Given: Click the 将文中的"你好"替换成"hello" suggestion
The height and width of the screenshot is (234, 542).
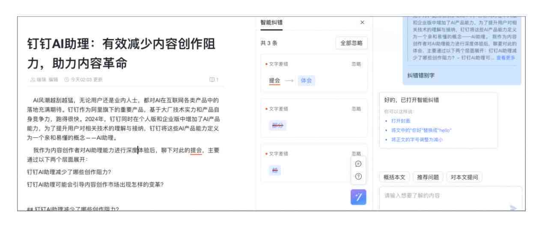Looking at the screenshot, I should [x=421, y=130].
